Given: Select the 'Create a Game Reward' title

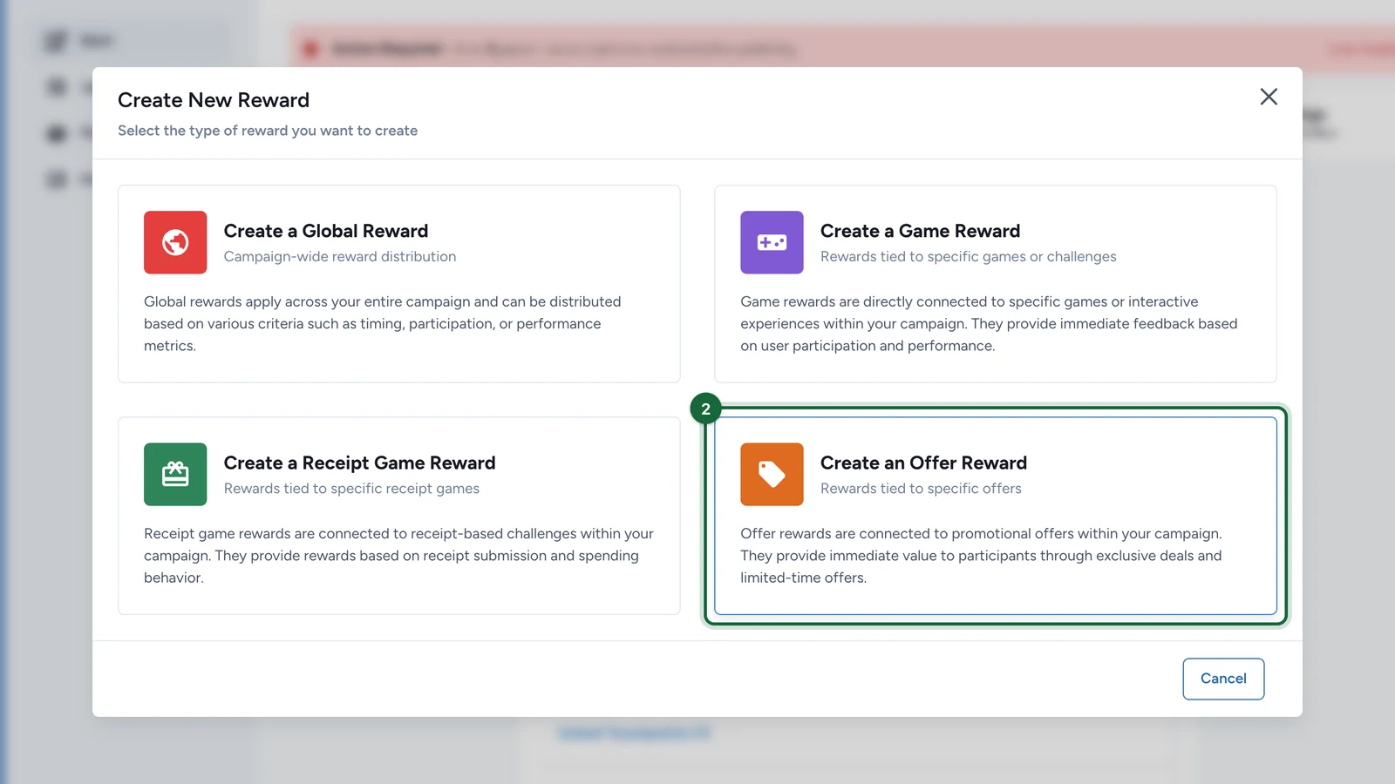Looking at the screenshot, I should (x=920, y=231).
